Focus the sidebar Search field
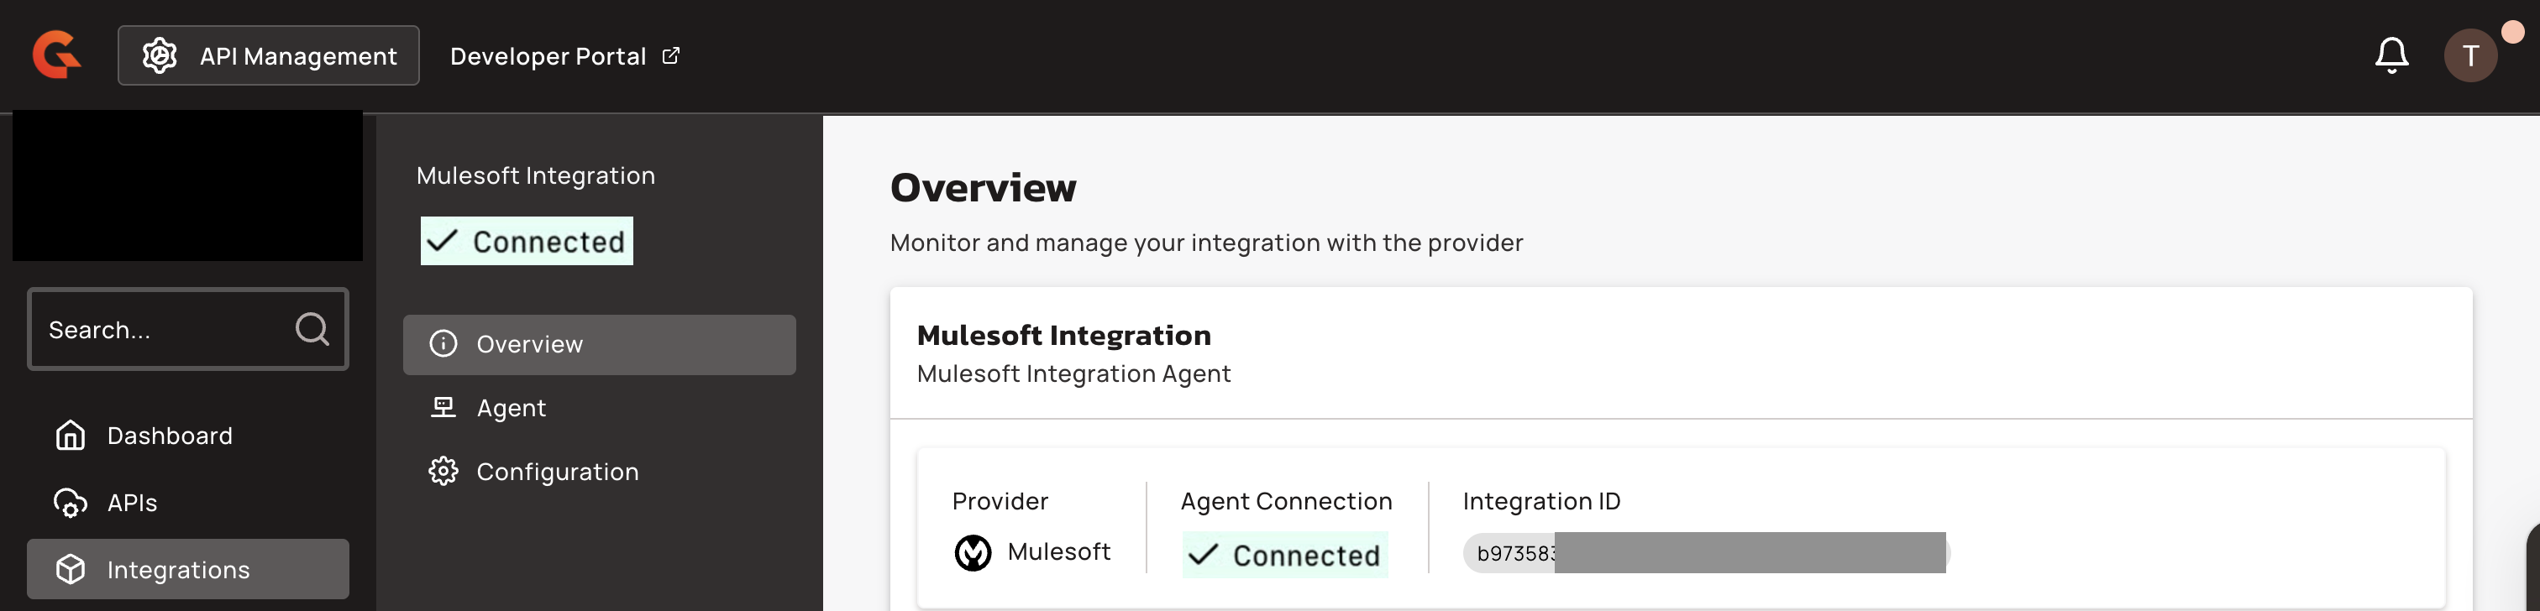 tap(163, 329)
